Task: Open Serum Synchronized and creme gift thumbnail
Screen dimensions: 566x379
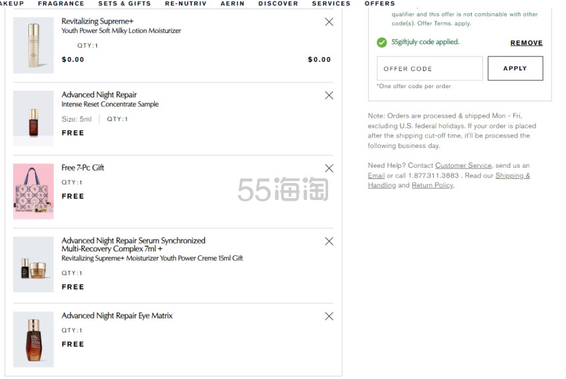Action: [x=34, y=265]
